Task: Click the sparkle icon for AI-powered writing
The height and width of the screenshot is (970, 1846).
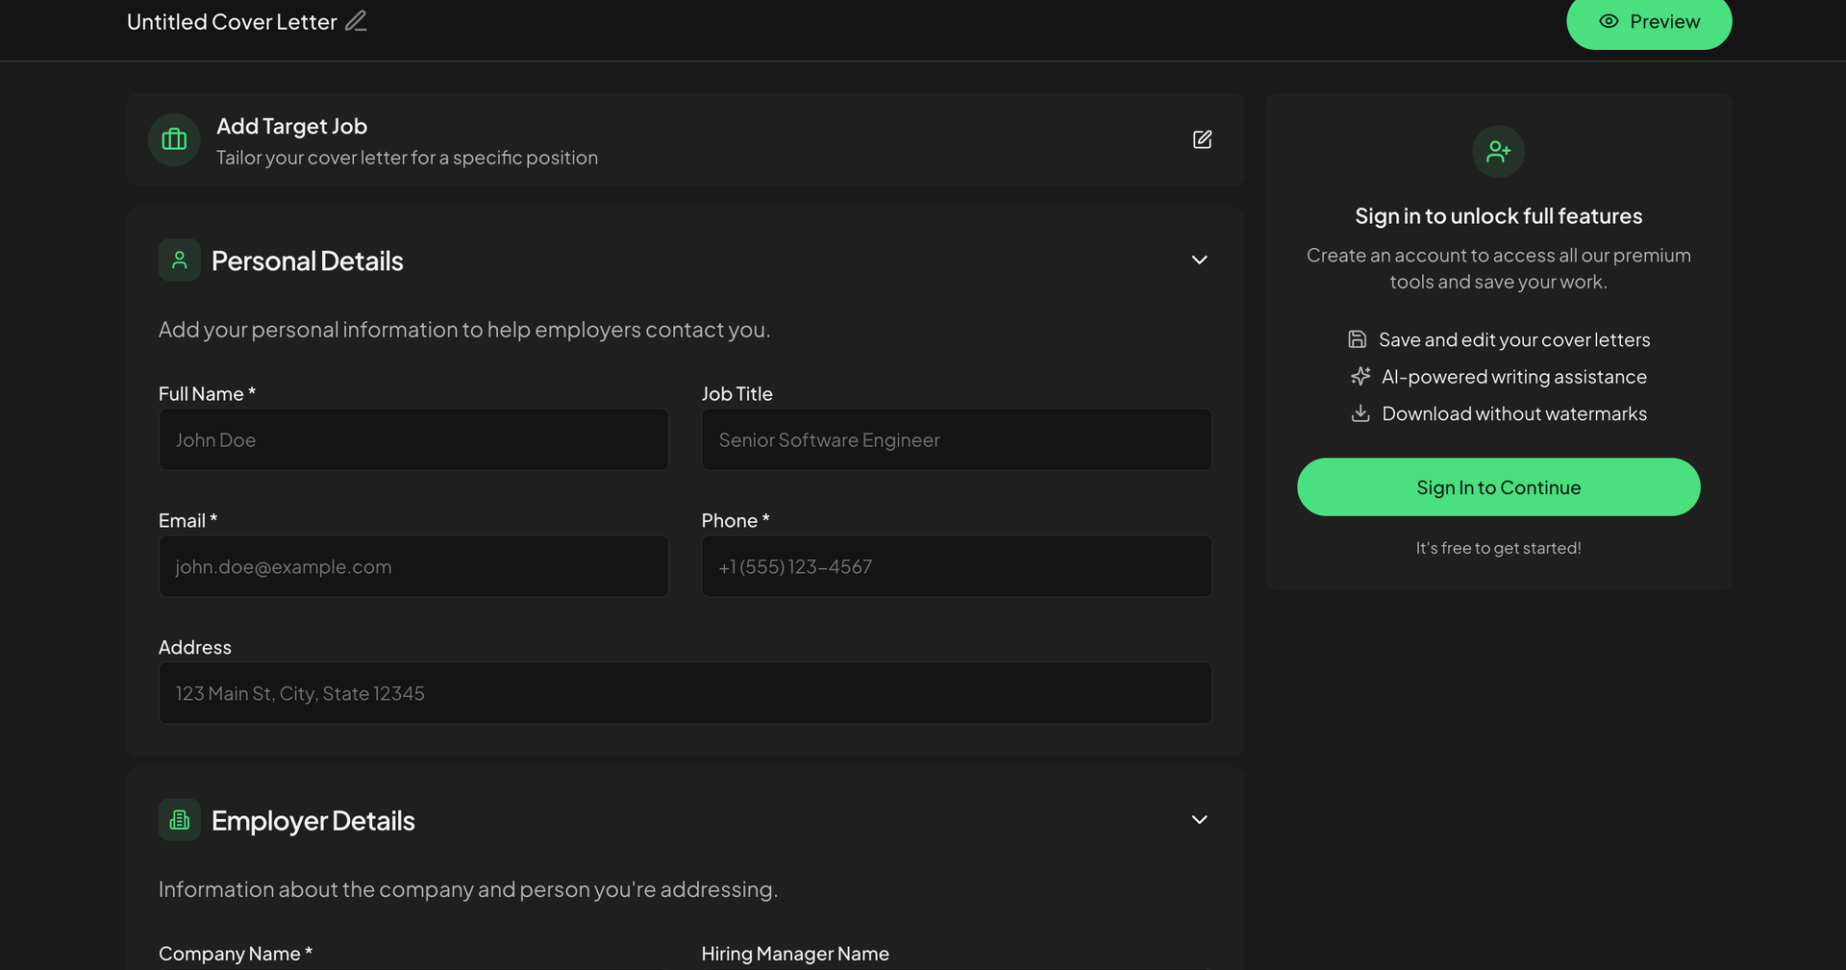Action: coord(1360,377)
